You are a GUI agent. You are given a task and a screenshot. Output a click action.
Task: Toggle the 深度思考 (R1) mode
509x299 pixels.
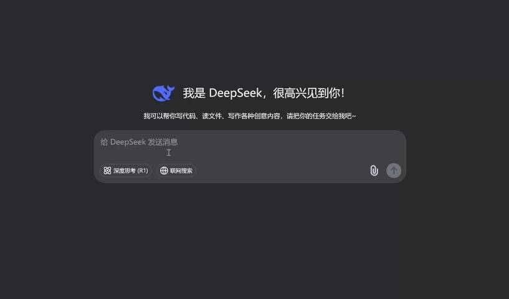126,171
